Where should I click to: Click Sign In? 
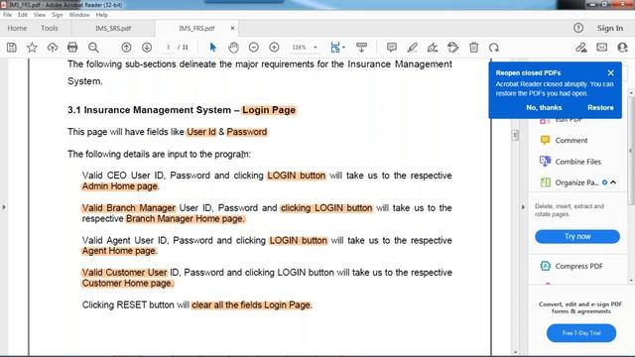(610, 28)
